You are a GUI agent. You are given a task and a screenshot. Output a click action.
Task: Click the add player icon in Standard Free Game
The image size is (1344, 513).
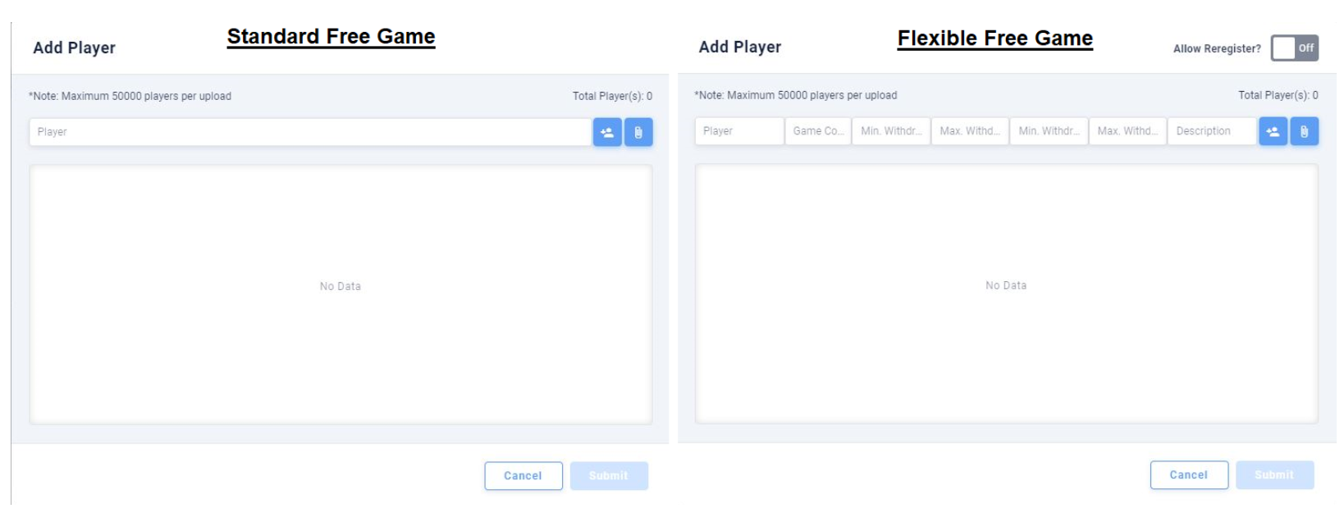tap(606, 131)
